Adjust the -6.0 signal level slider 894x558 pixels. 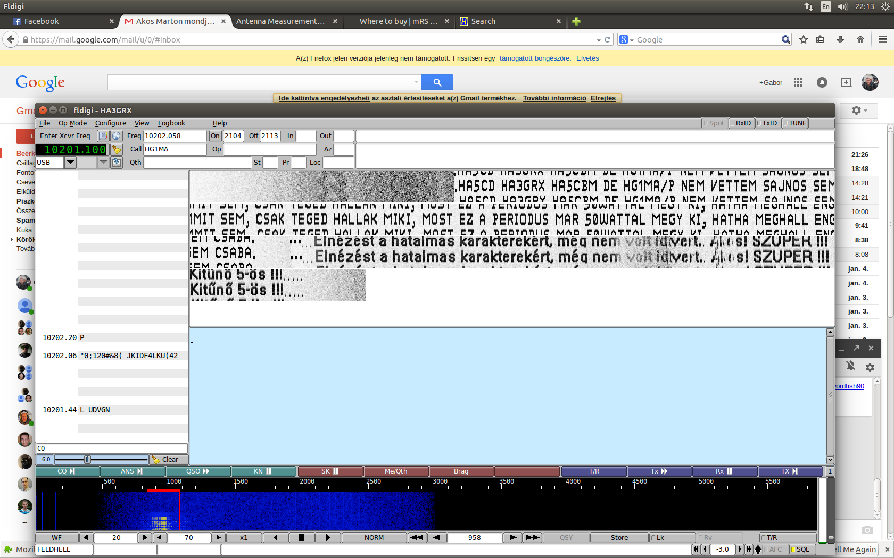tap(88, 460)
